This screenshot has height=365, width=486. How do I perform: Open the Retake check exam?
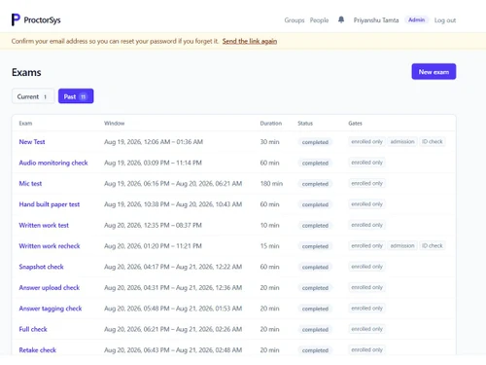click(x=37, y=350)
